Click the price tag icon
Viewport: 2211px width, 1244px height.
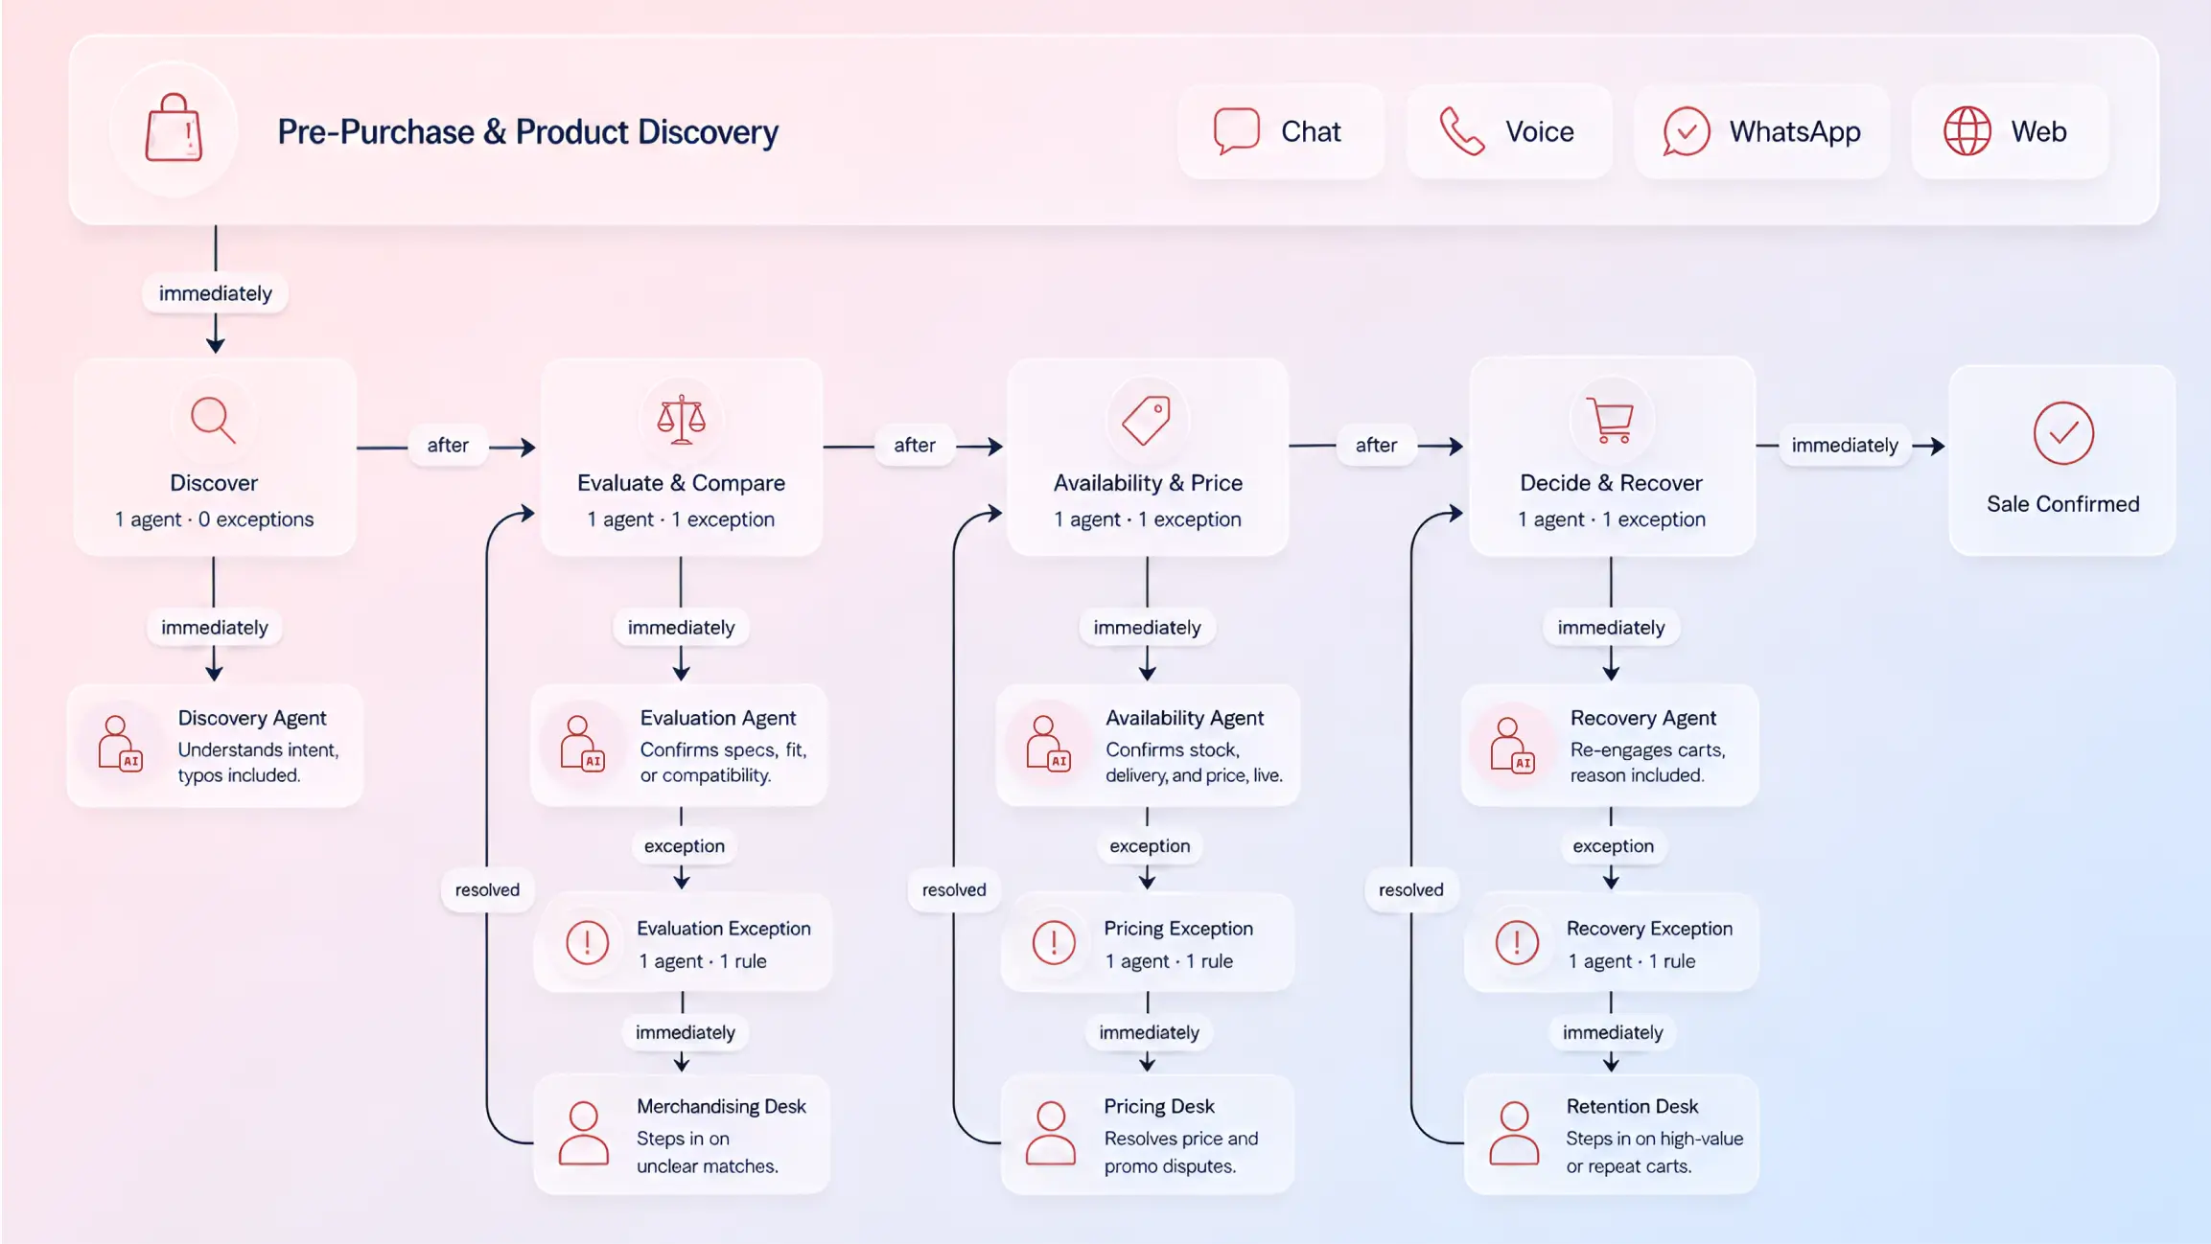[1147, 420]
